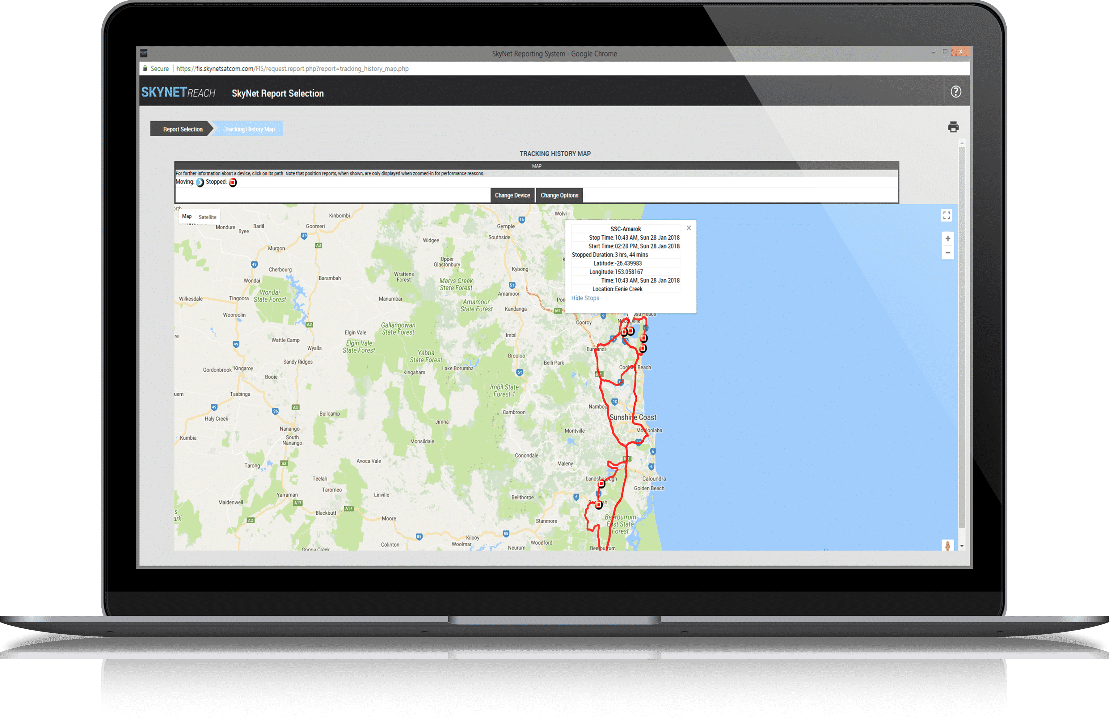Click the Sunshine Coast map label
Image resolution: width=1109 pixels, height=718 pixels.
click(x=633, y=417)
